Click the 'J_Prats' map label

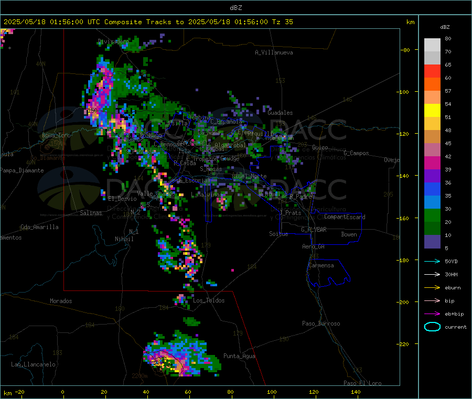(x=290, y=213)
